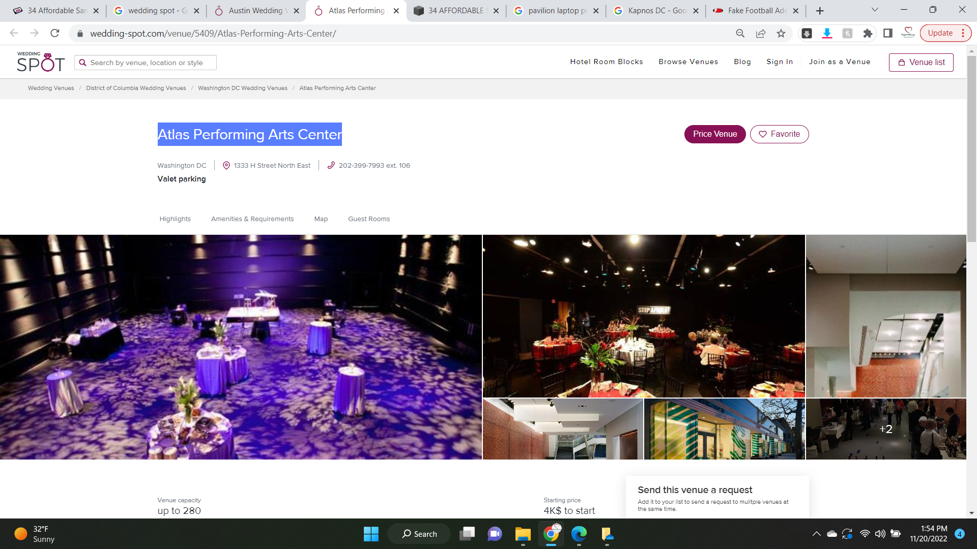Open Microsoft Edge from the taskbar
This screenshot has height=549, width=977.
[x=579, y=534]
